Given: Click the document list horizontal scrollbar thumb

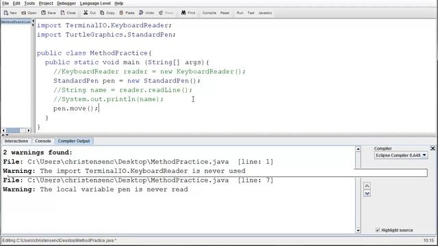Looking at the screenshot, I should tap(13, 131).
